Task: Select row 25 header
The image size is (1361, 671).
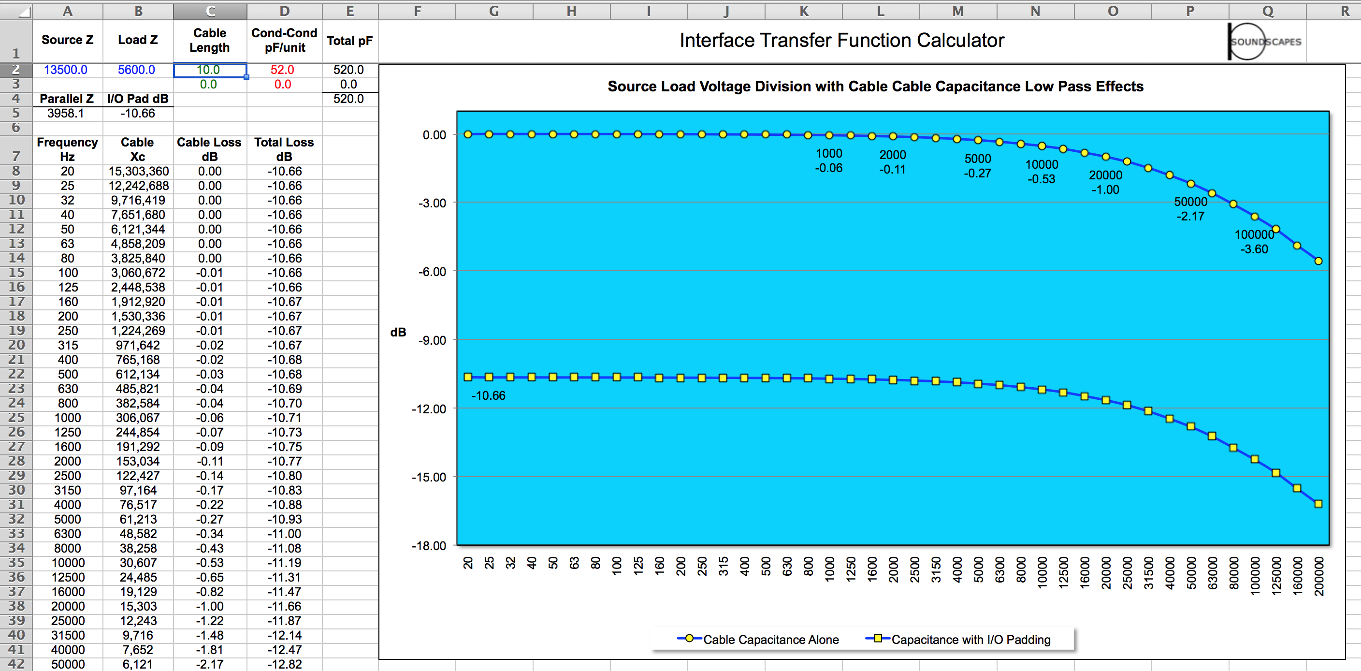Action: click(16, 417)
